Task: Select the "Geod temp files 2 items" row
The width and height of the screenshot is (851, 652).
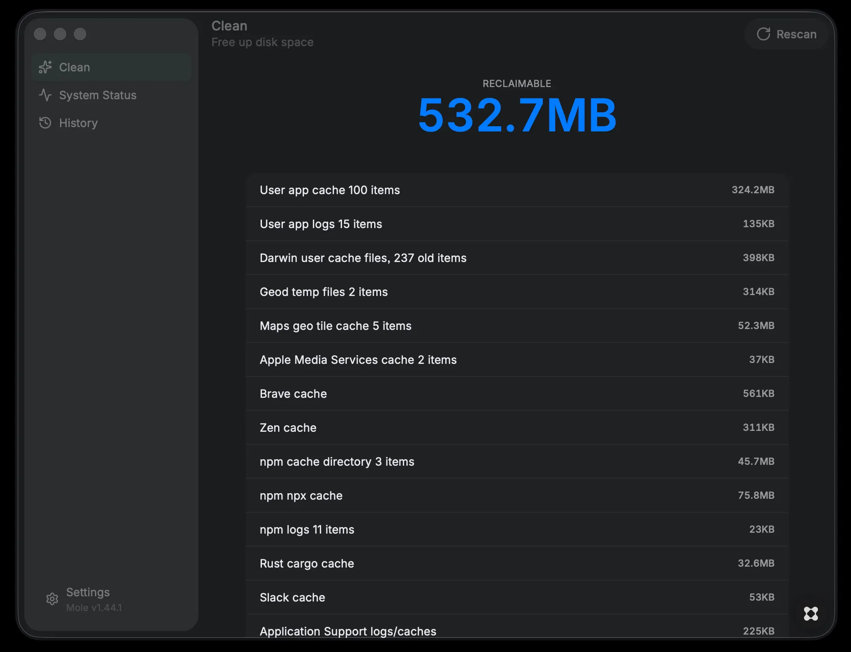Action: (x=517, y=292)
